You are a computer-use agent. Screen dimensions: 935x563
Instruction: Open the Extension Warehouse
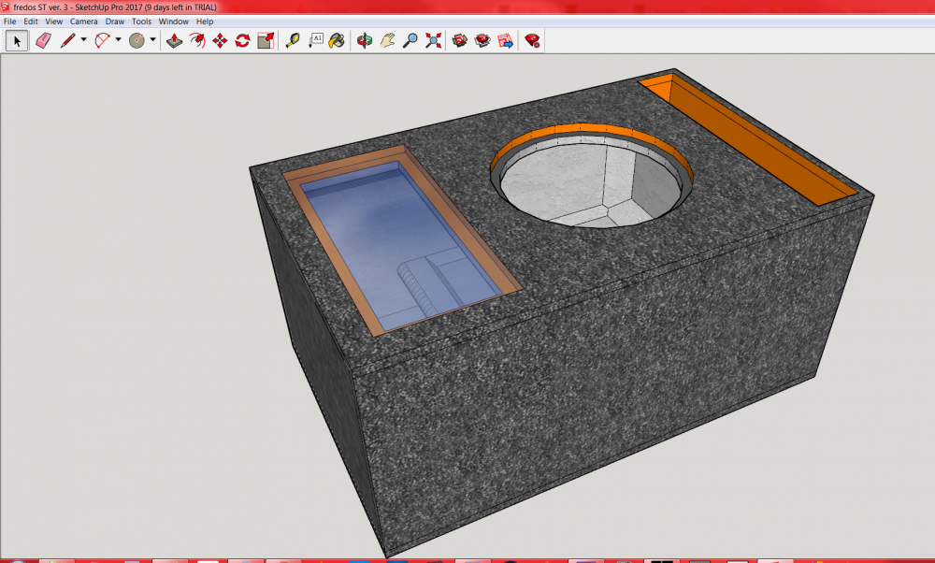pos(482,40)
